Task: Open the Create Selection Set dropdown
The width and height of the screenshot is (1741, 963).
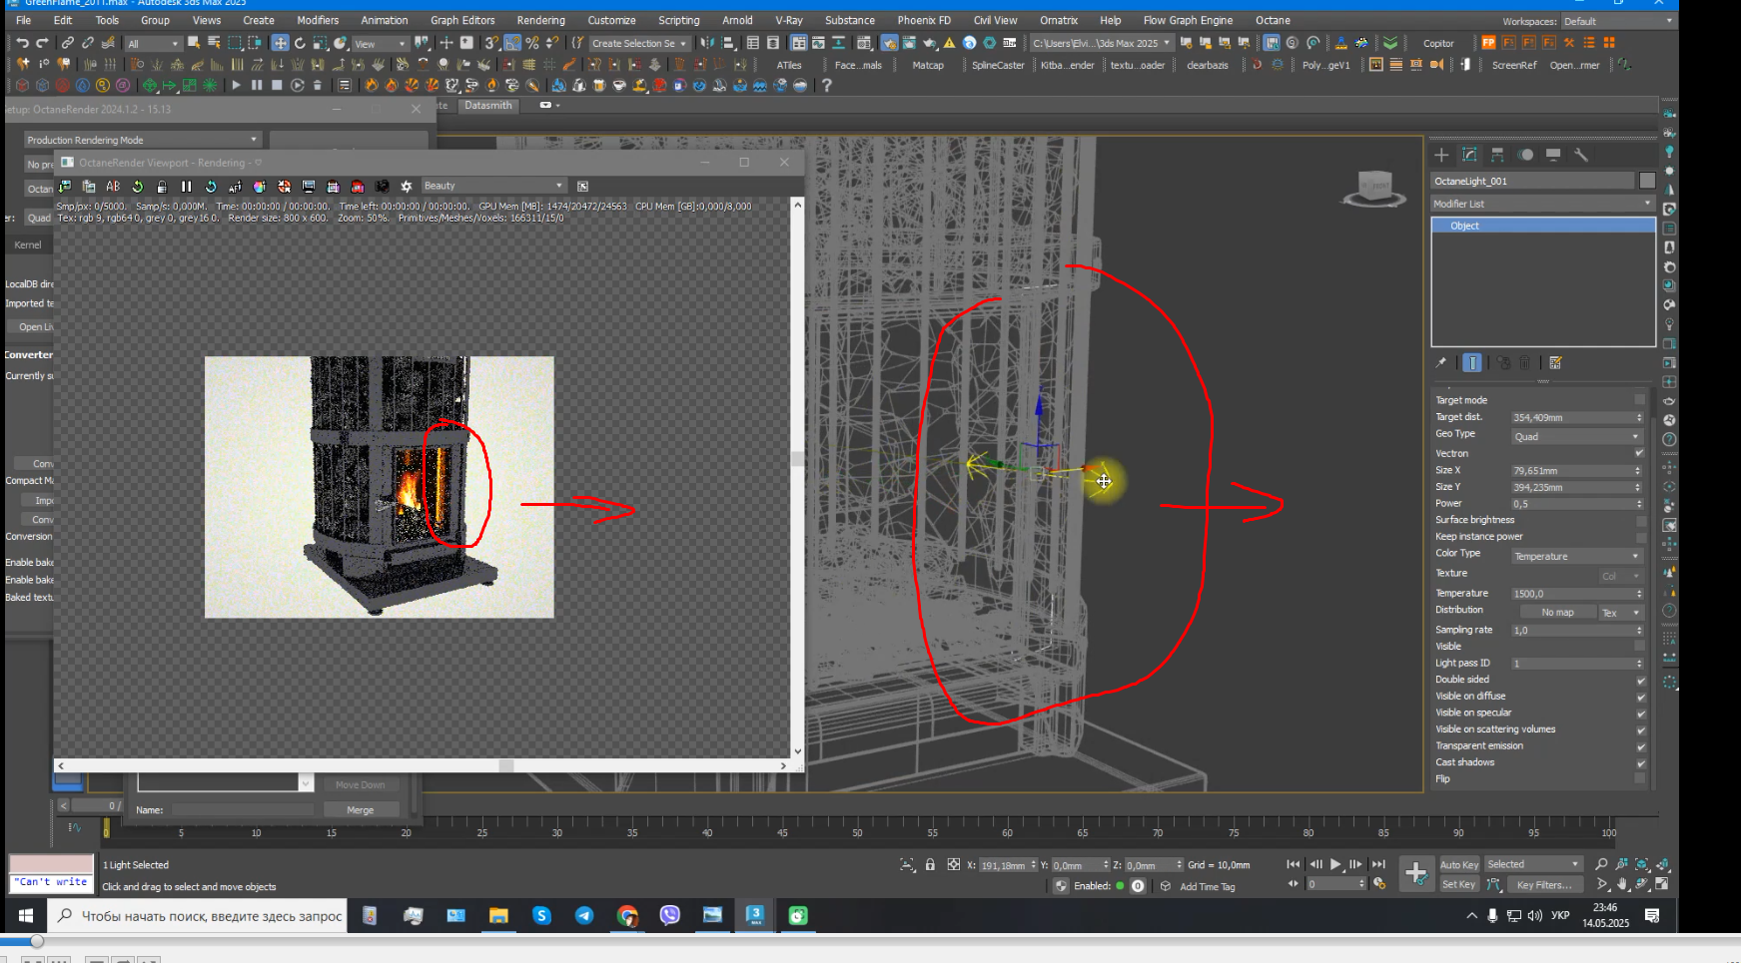Action: point(639,43)
